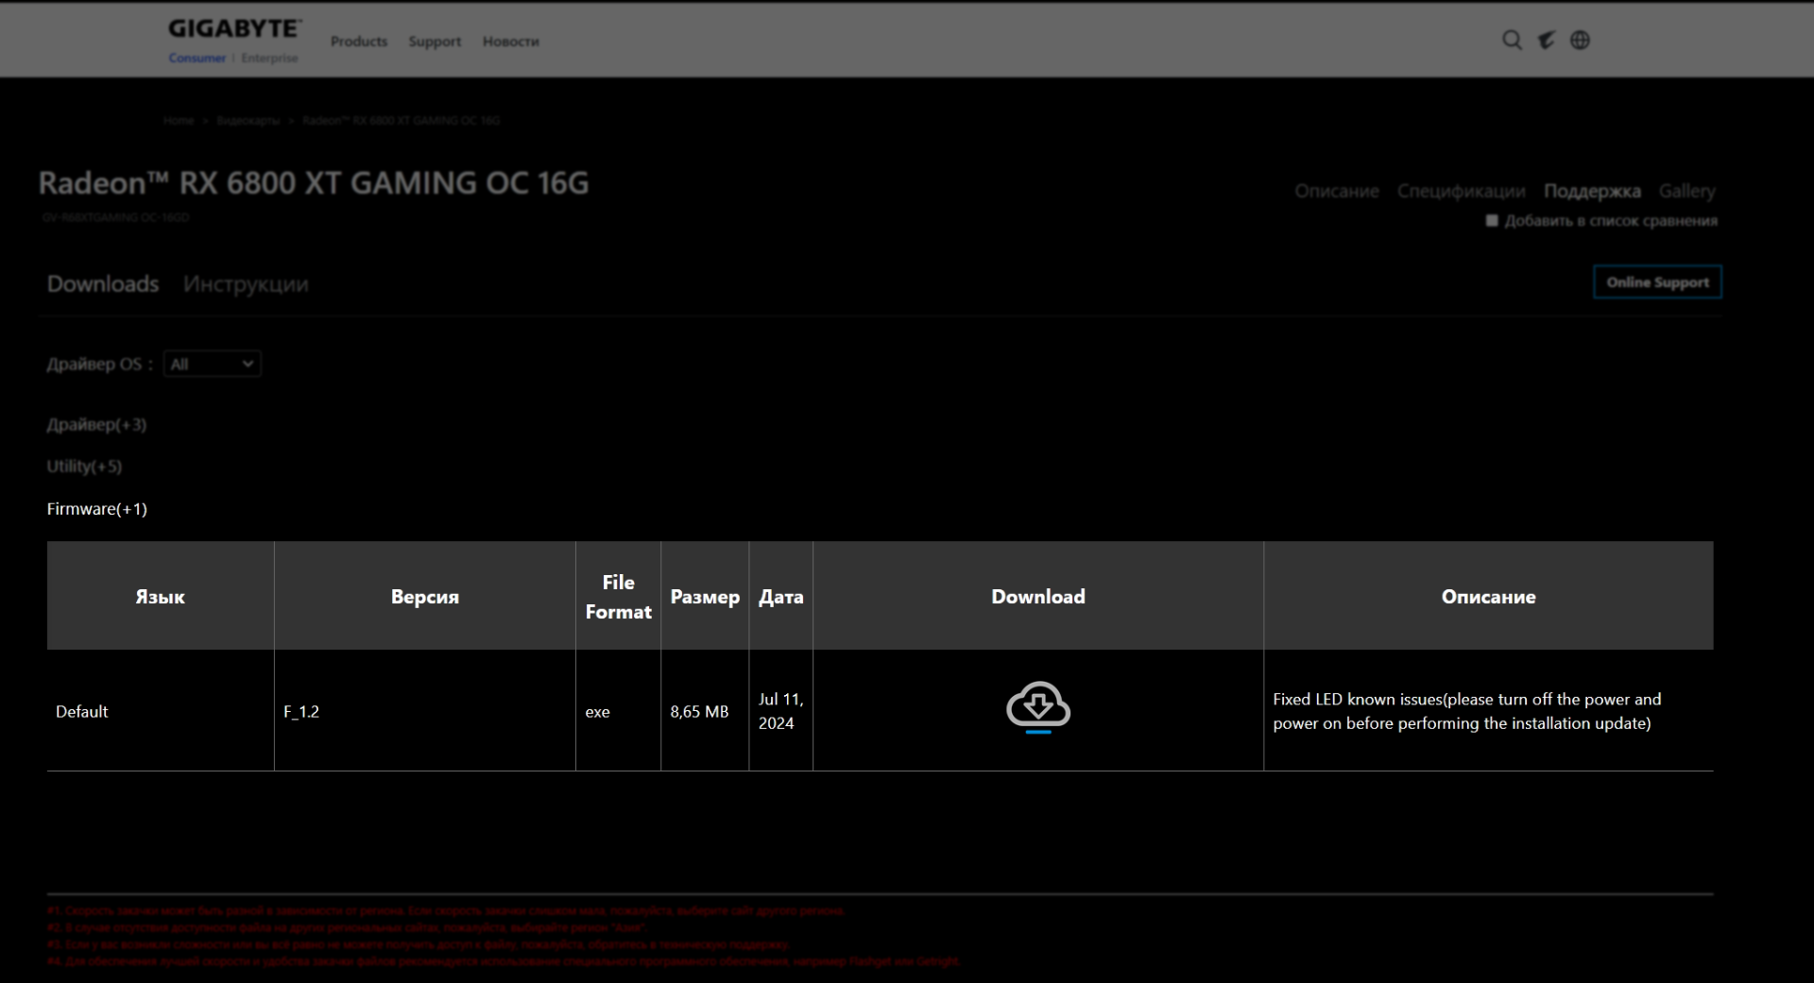This screenshot has height=983, width=1814.
Task: Open the AORUS eagle logo link
Action: tap(1546, 41)
